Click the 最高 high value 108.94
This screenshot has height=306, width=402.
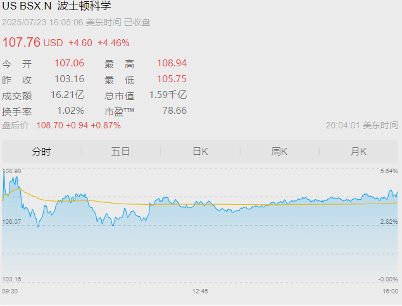(x=172, y=63)
